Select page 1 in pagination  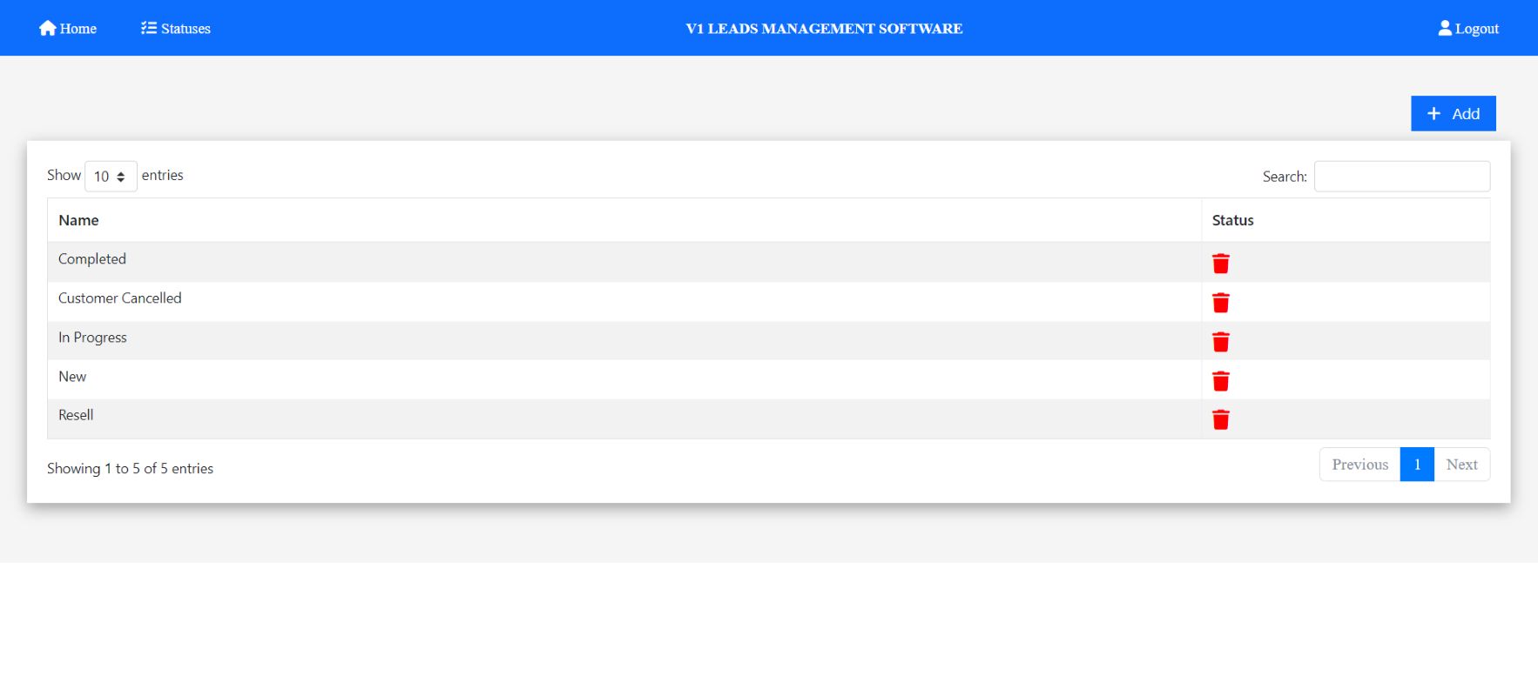pos(1417,465)
